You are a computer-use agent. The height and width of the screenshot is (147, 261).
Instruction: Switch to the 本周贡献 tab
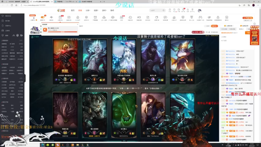pyautogui.click(x=232, y=29)
